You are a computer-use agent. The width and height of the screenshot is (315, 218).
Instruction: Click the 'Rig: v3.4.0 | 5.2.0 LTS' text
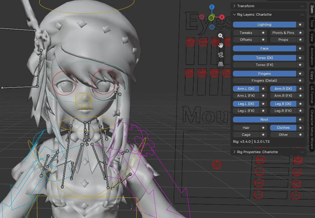pyautogui.click(x=251, y=142)
